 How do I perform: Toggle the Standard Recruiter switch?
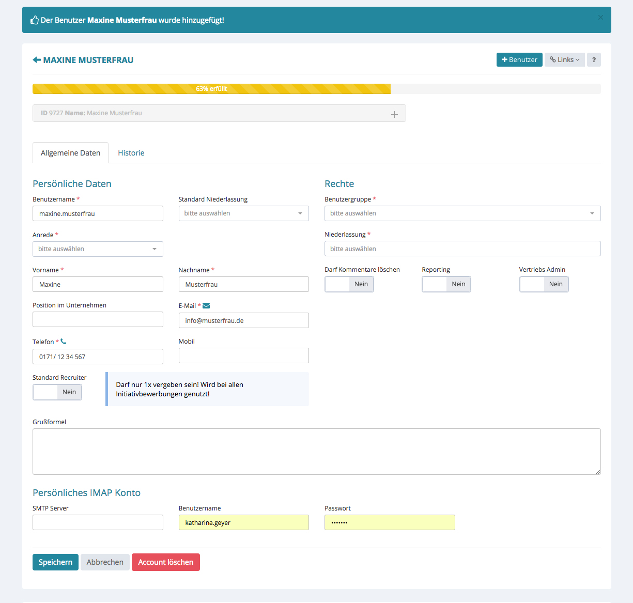pos(57,392)
